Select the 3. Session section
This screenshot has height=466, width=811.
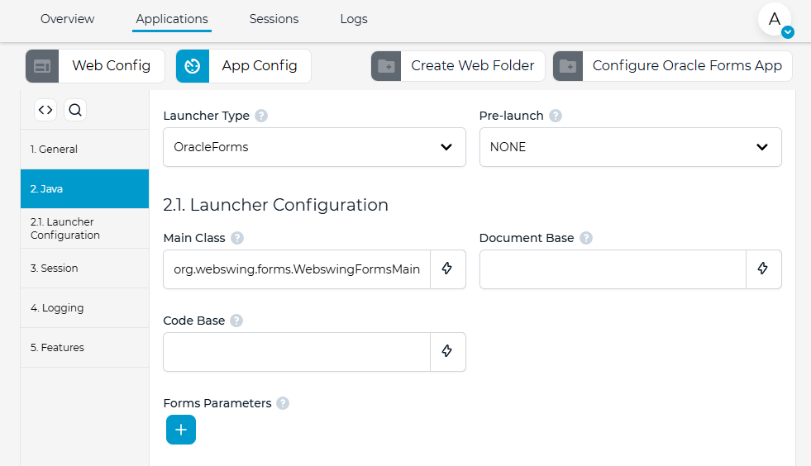85,268
